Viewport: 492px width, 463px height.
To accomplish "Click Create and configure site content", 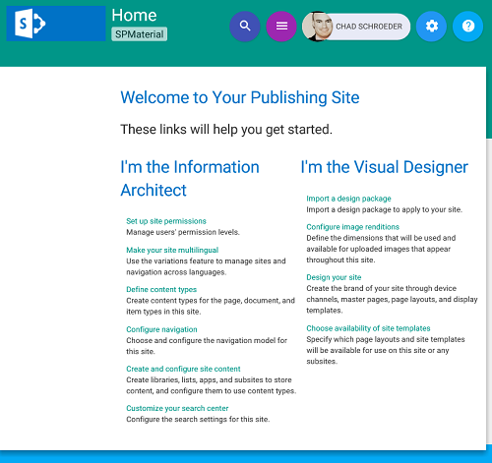I will pos(183,369).
